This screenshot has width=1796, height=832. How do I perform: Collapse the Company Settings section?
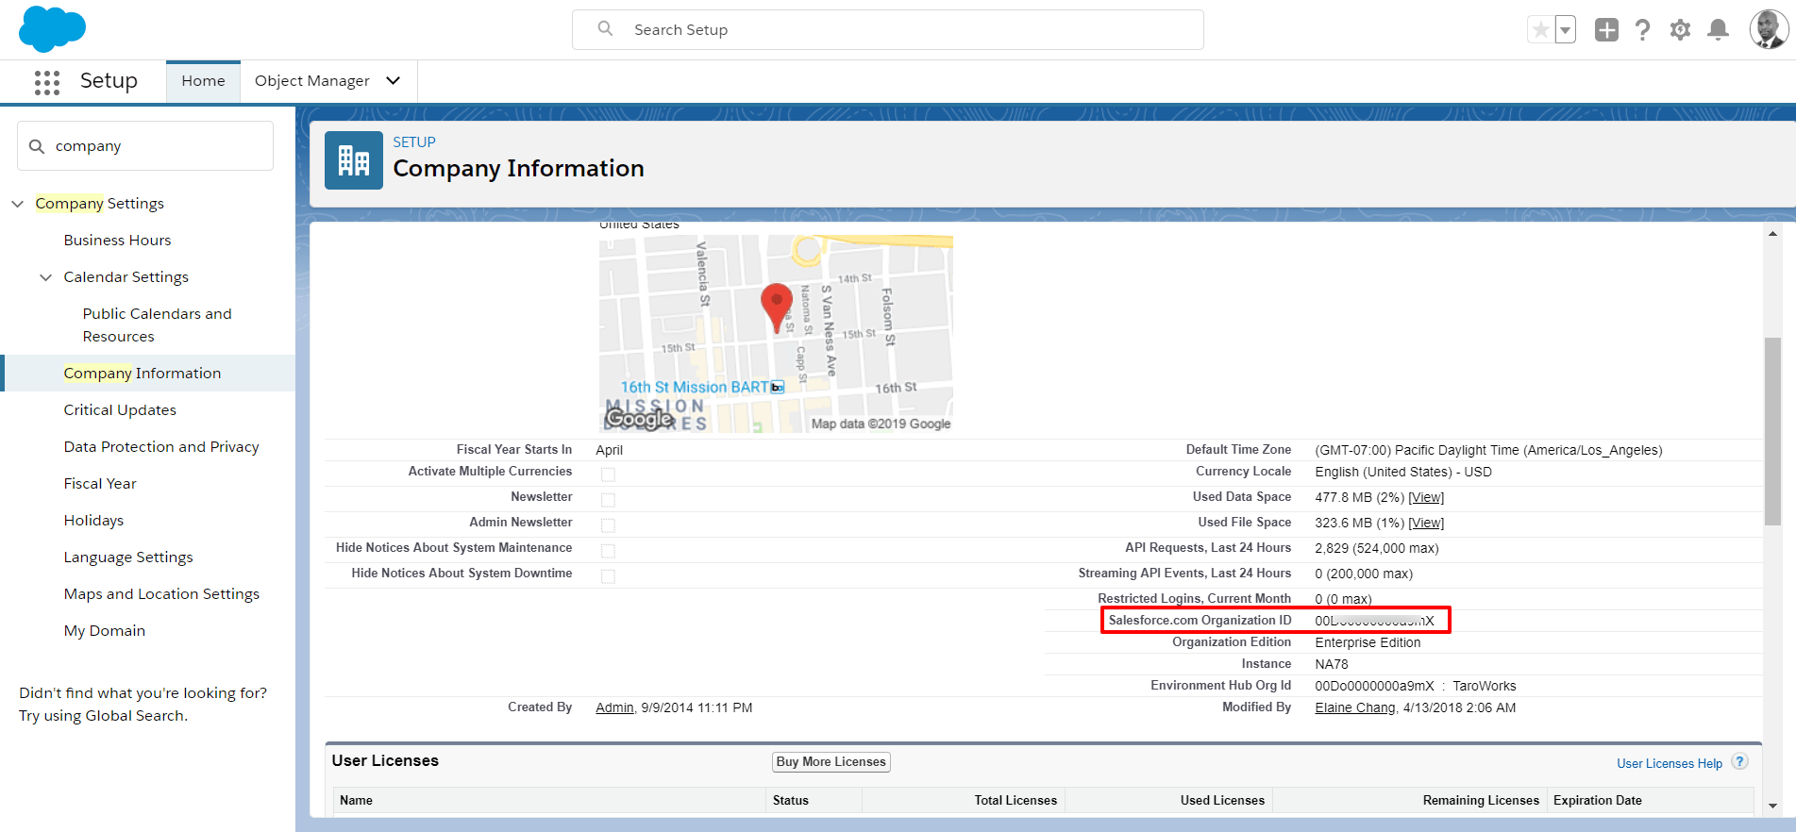coord(17,204)
